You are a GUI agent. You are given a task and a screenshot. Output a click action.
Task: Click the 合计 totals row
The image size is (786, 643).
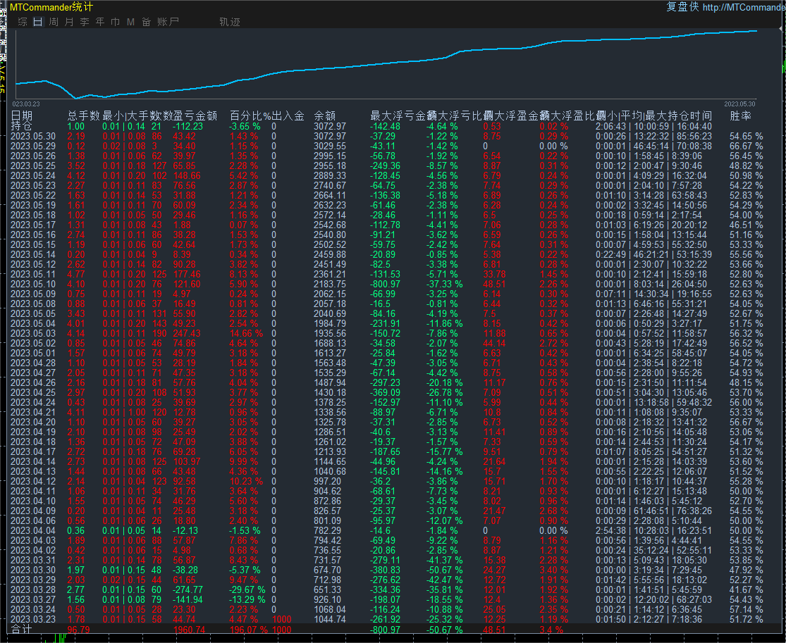coord(22,630)
